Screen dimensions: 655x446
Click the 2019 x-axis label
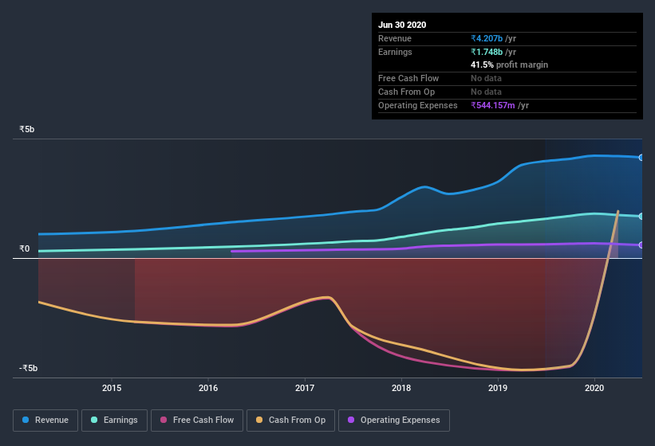tap(498, 388)
